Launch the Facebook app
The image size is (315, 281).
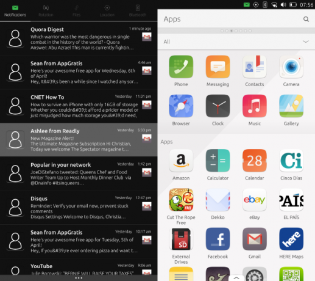click(218, 239)
